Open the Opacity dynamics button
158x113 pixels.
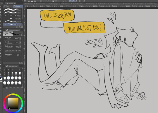point(20,43)
